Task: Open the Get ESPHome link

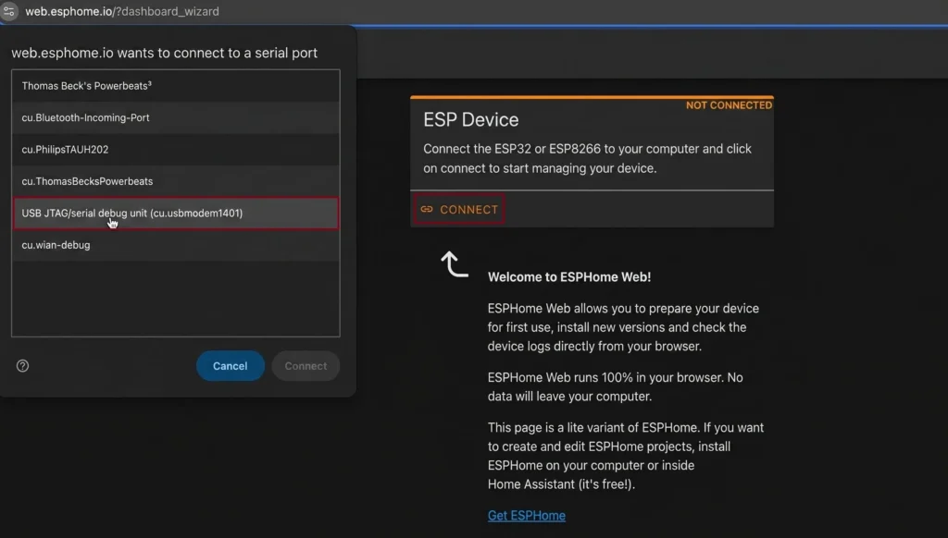Action: click(527, 516)
